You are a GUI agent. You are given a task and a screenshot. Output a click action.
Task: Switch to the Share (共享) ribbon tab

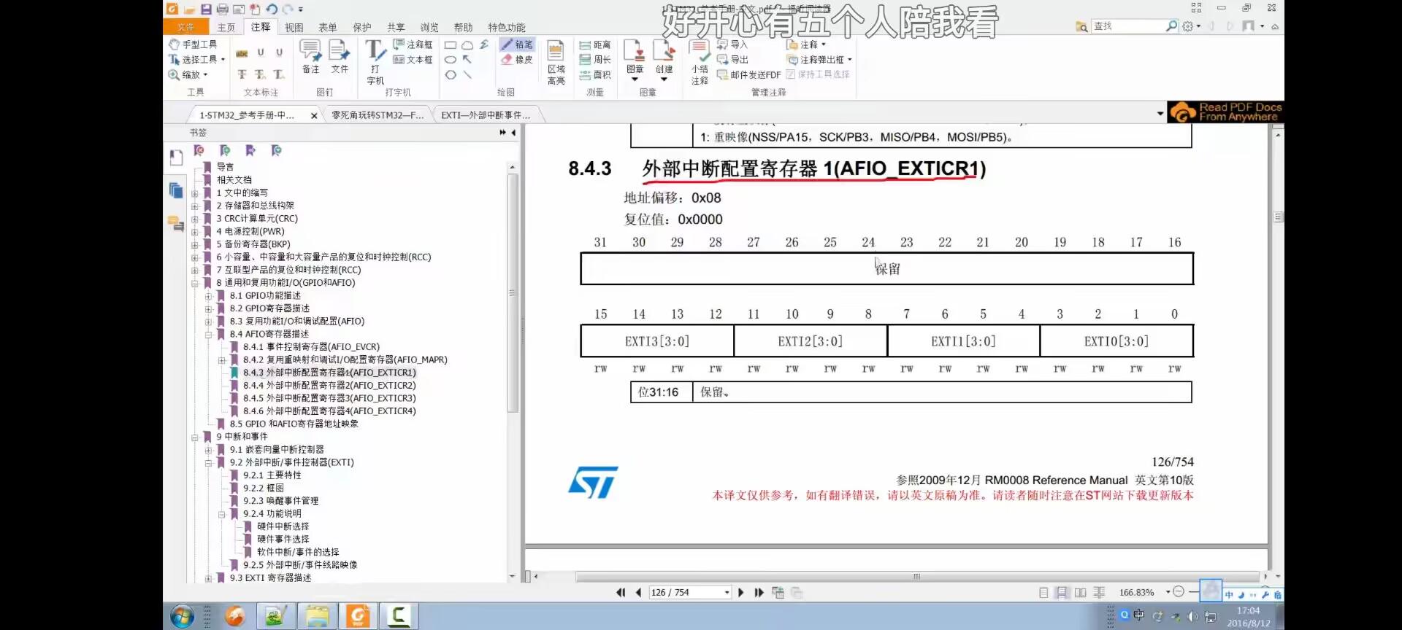coord(396,28)
